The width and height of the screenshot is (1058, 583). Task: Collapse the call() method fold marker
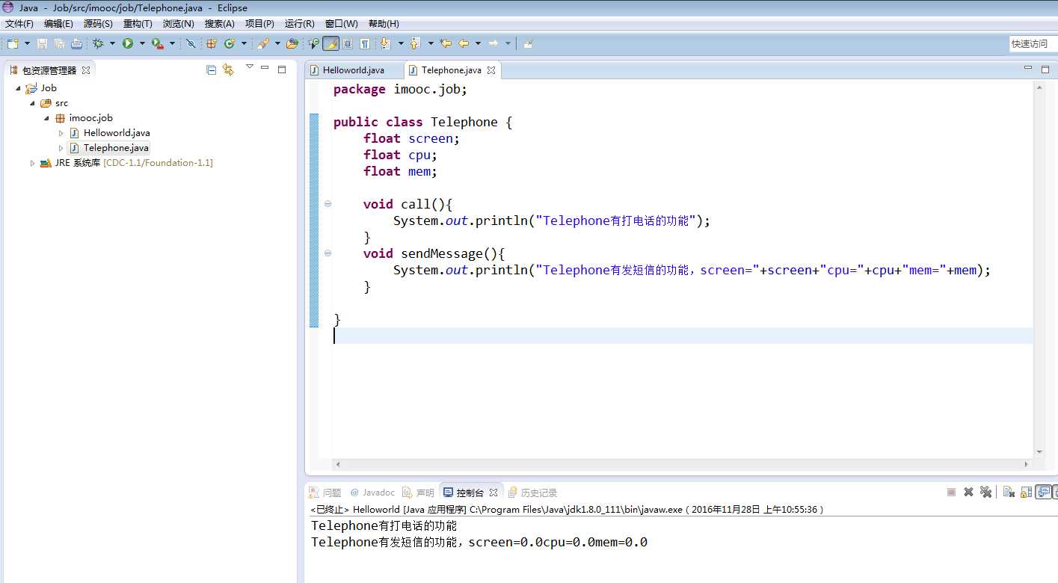(x=327, y=204)
